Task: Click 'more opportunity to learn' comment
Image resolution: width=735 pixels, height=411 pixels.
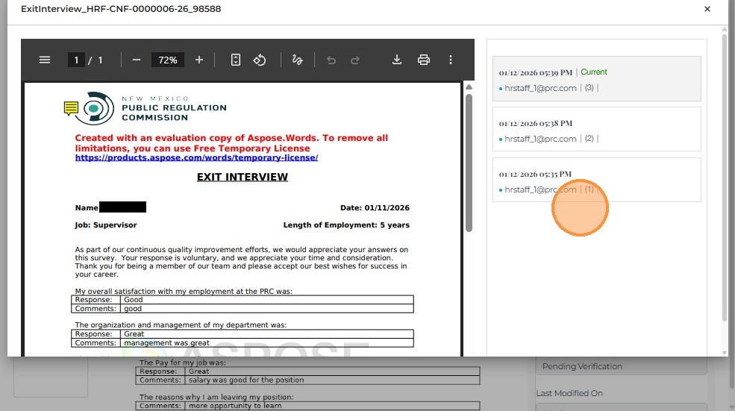Action: click(235, 406)
